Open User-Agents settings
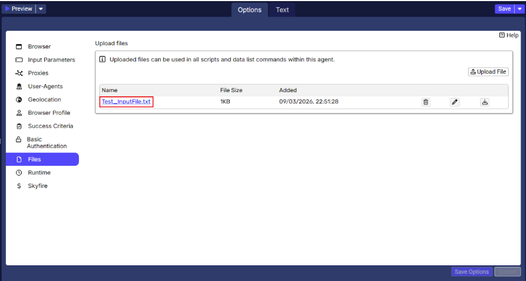 click(x=45, y=87)
